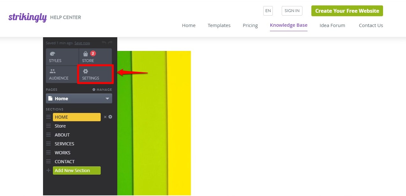Click the Sign In button
Viewport: 406px width, 196px height.
tap(292, 10)
